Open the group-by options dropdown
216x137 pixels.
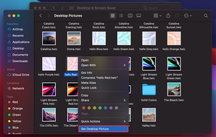click(x=157, y=16)
